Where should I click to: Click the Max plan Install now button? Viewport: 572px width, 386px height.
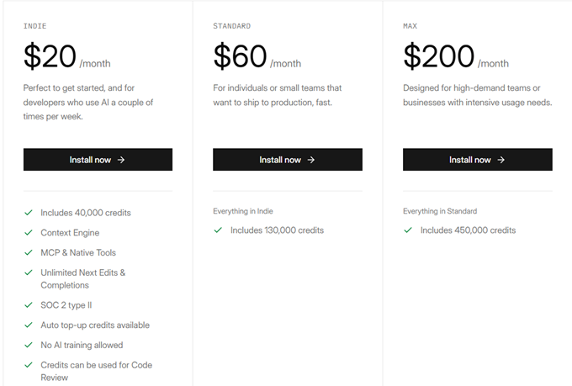[x=477, y=160]
